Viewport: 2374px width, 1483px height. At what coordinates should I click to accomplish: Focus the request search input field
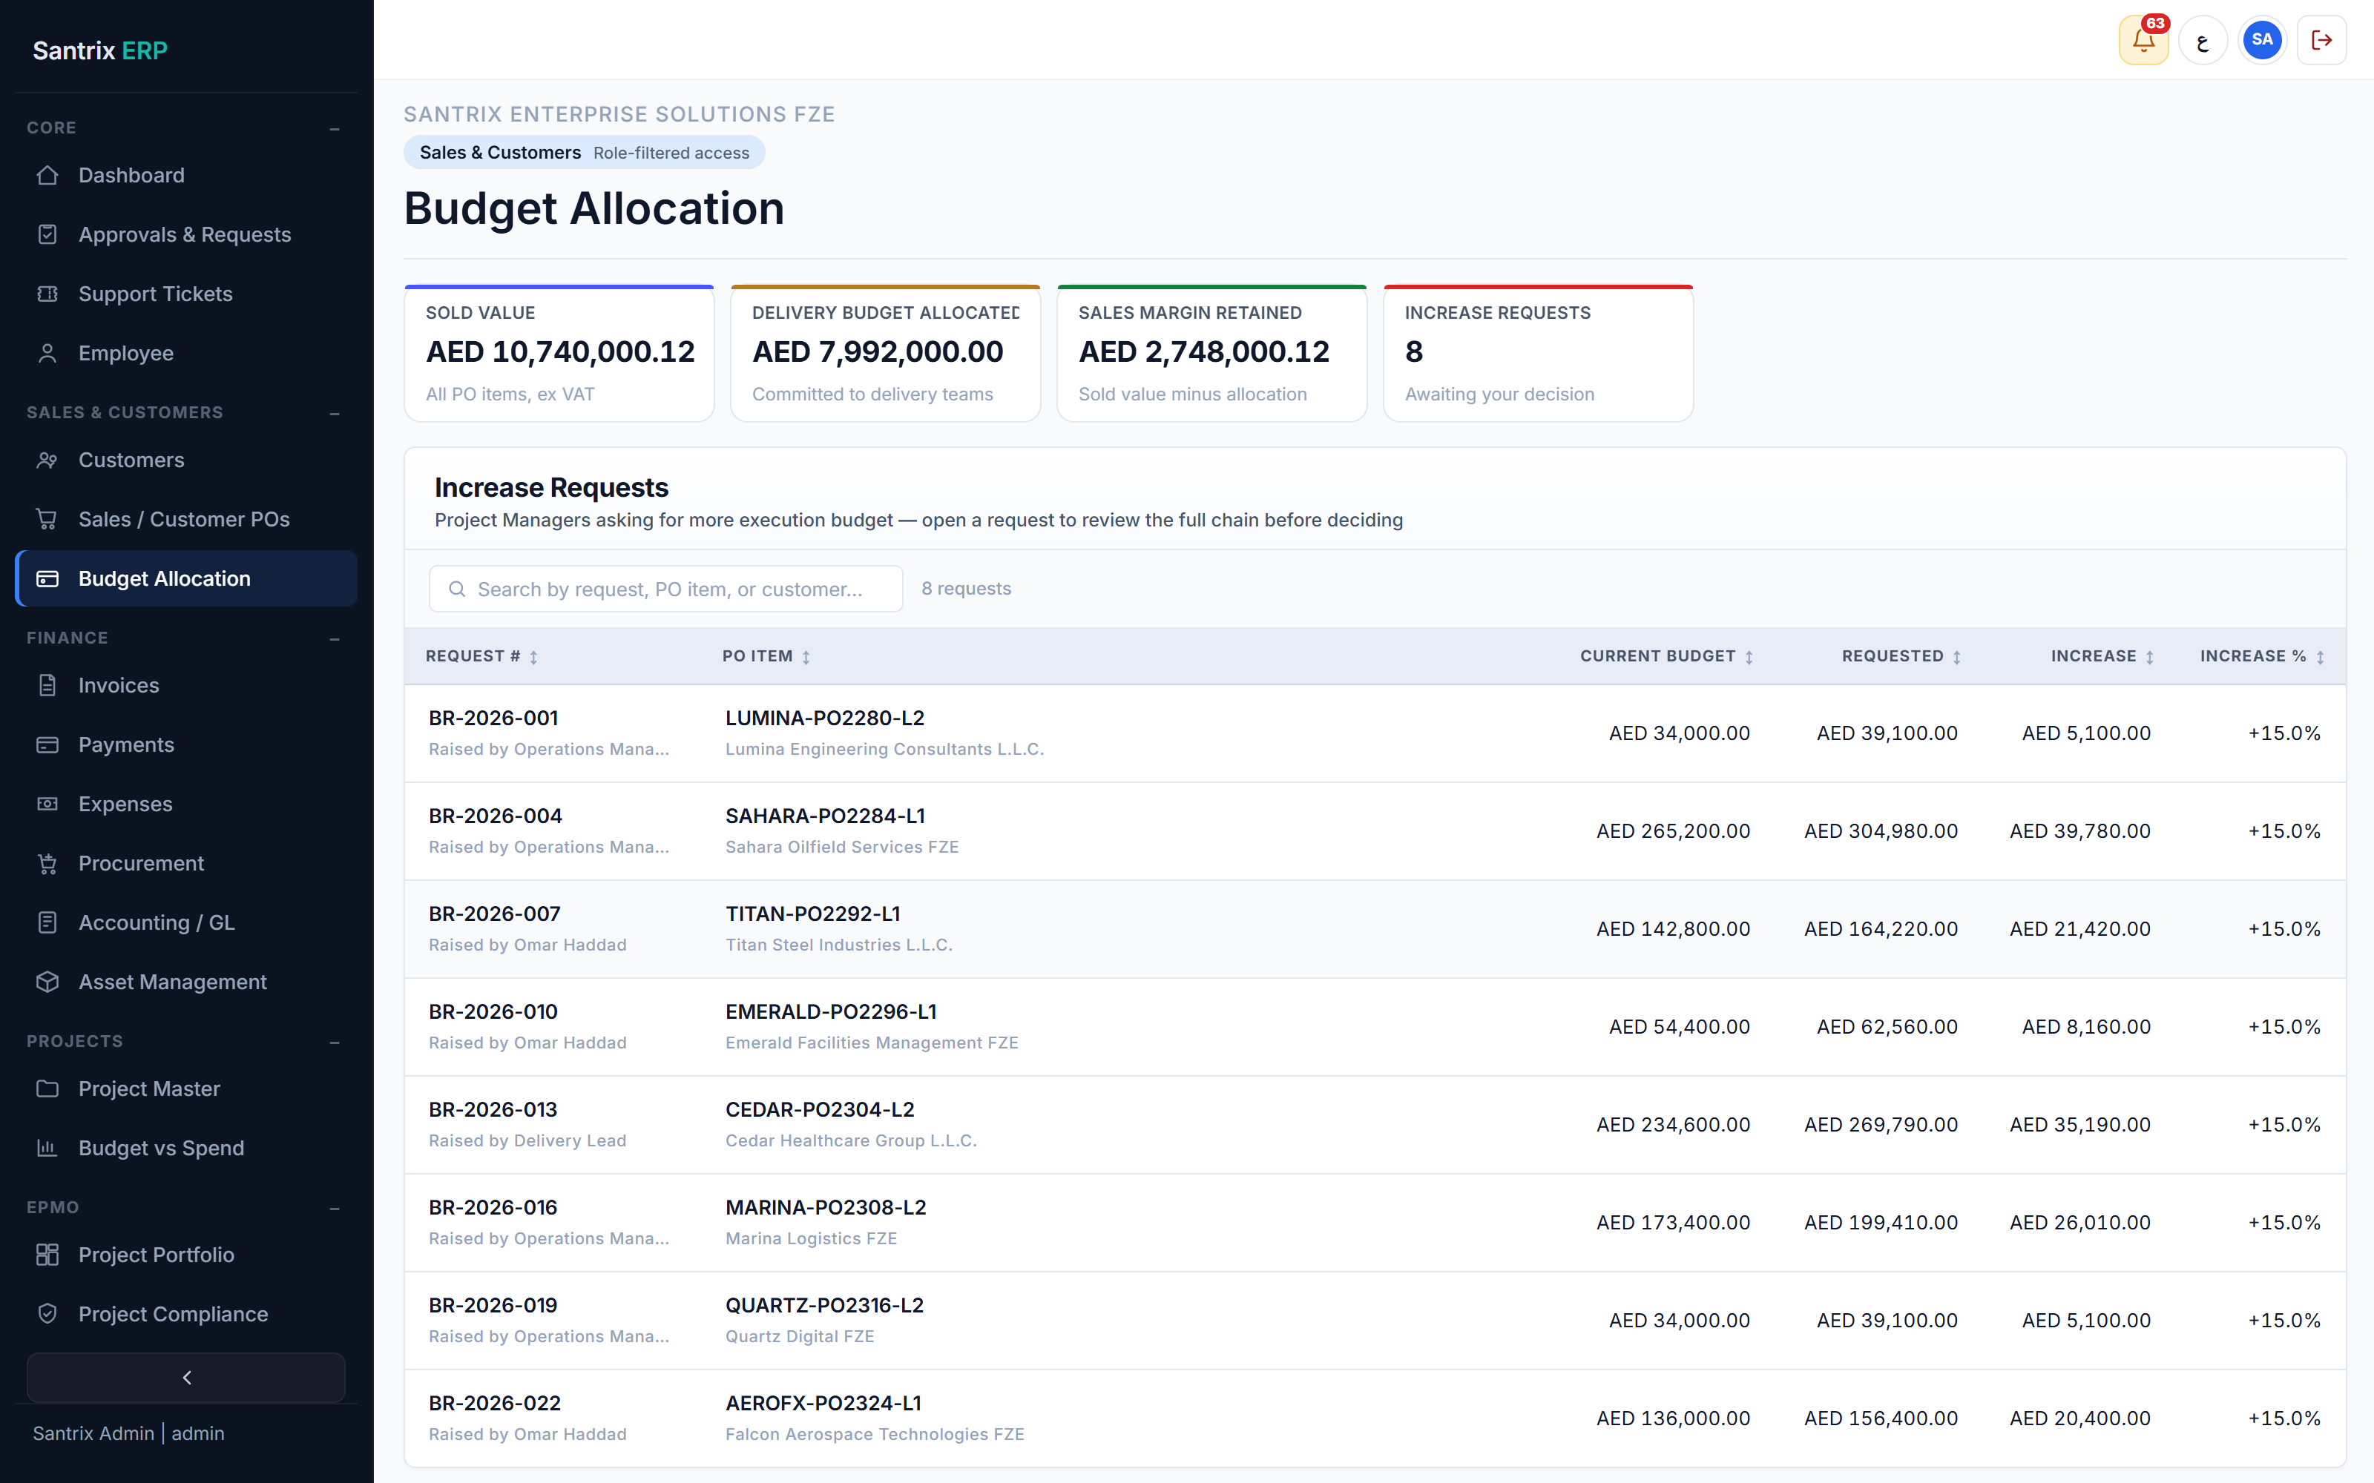666,589
